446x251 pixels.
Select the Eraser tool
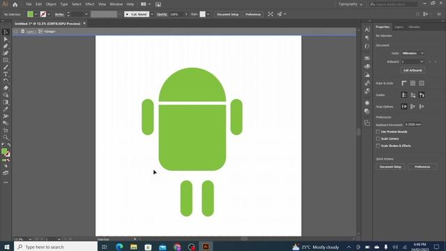point(6,88)
